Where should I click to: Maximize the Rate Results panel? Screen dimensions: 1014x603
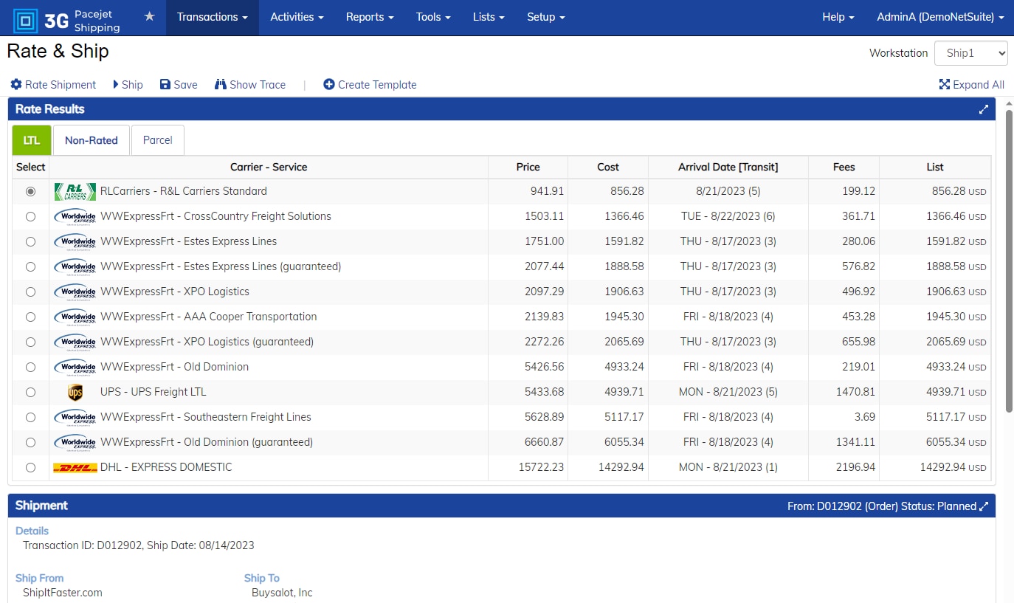983,109
